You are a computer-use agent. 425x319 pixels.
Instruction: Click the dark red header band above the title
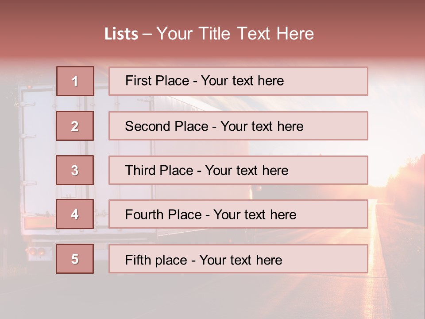tap(212, 9)
